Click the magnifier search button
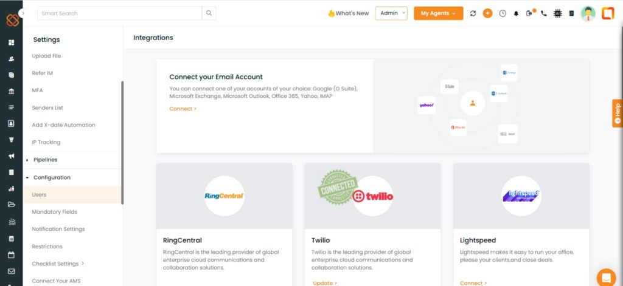Screen dimensions: 623x286 click(x=209, y=13)
